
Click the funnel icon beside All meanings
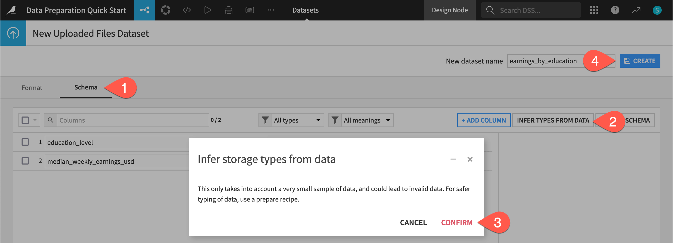click(x=335, y=120)
